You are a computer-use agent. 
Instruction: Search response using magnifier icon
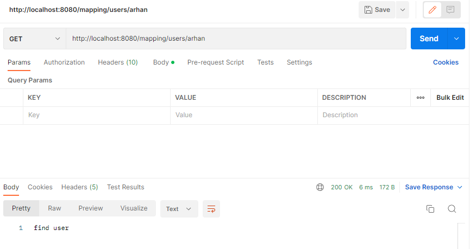pos(452,209)
